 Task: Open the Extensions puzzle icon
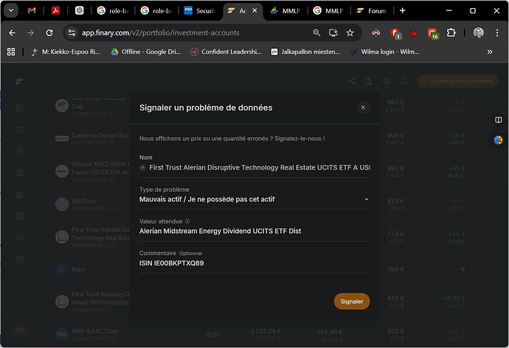coord(451,32)
